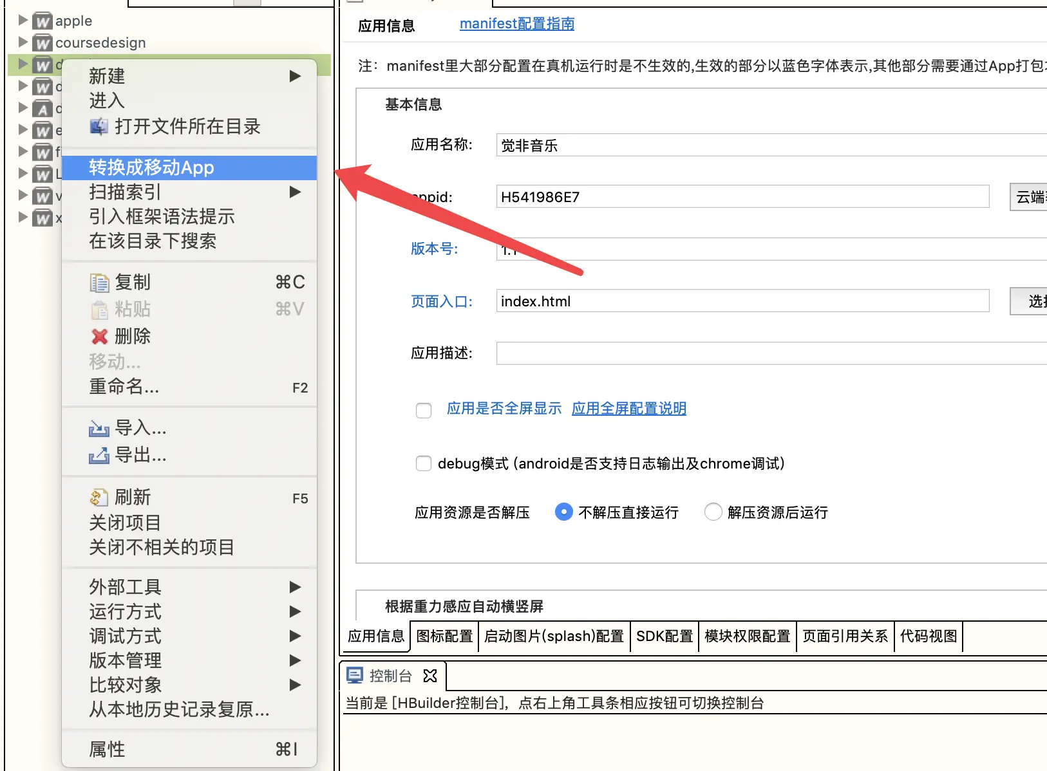Select the 解压资源后运行 radio button
Image resolution: width=1047 pixels, height=771 pixels.
pyautogui.click(x=713, y=512)
